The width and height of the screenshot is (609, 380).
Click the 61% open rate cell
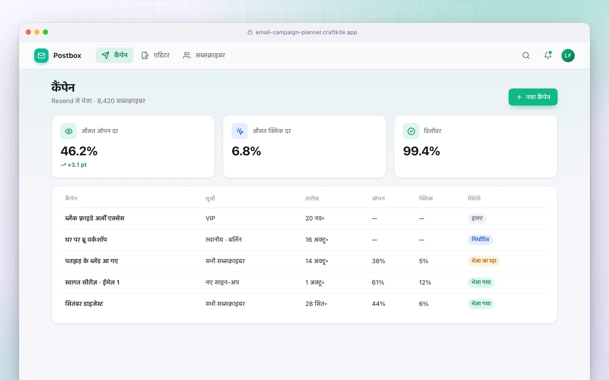point(378,283)
